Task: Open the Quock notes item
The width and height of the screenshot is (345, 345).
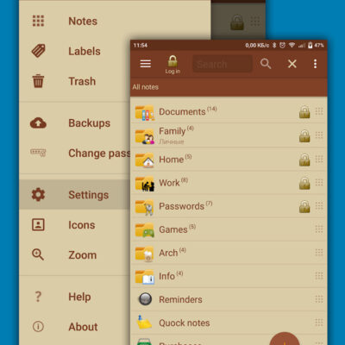Action: [229, 323]
